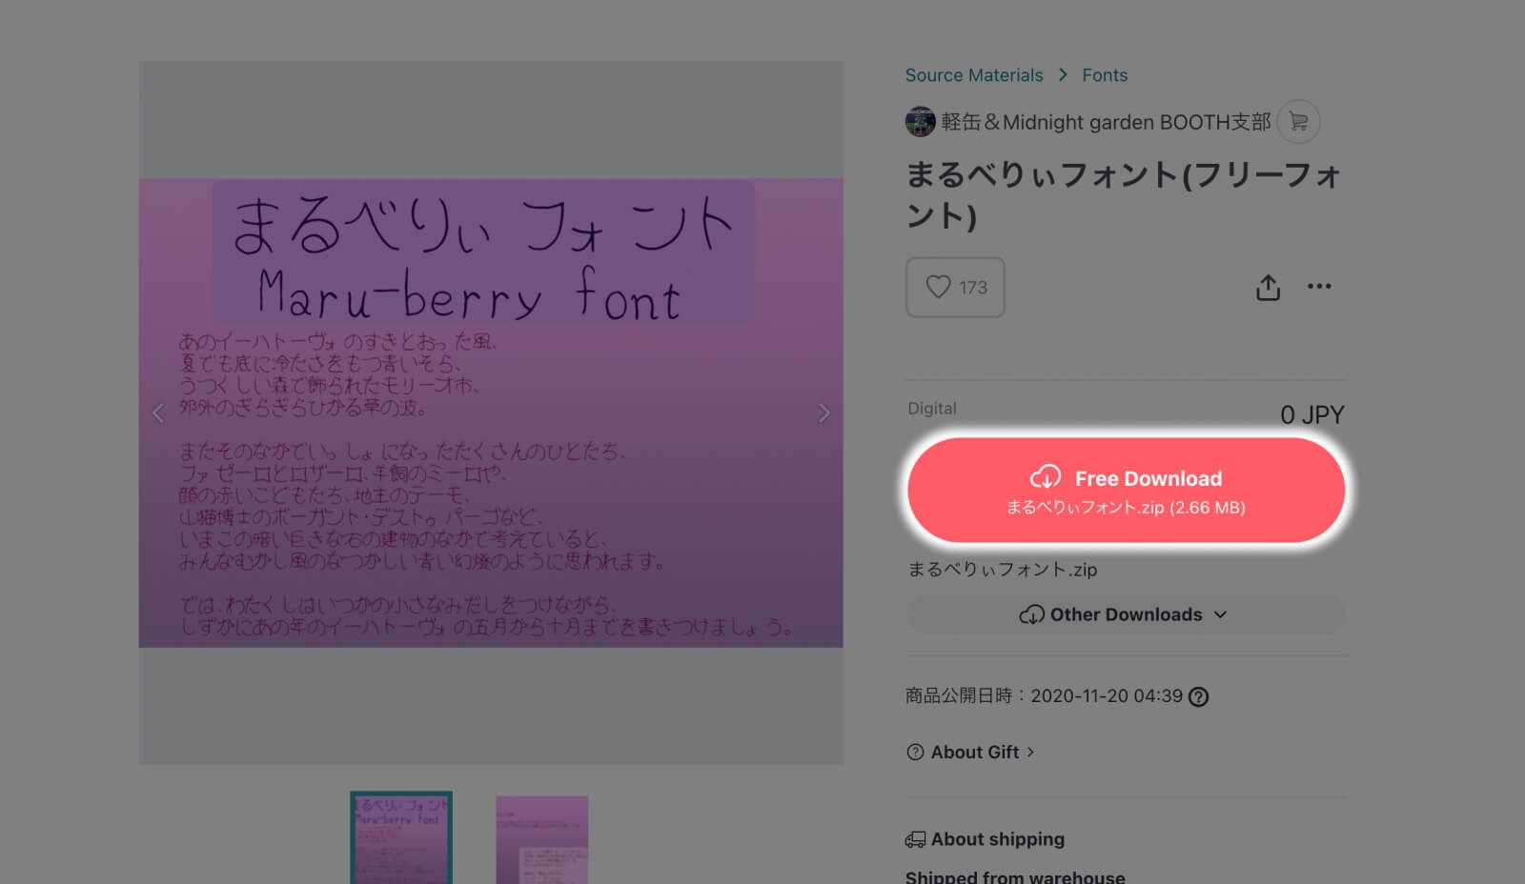Click the Free Download button

tap(1125, 489)
